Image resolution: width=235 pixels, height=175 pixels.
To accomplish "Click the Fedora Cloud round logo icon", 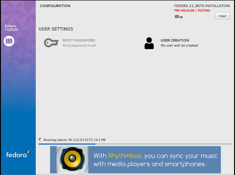I will (x=9, y=41).
